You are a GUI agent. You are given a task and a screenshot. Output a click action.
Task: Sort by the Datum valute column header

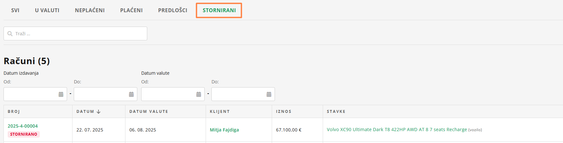(x=149, y=112)
